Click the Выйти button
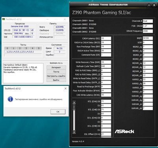Viewport: 158px width, 148px height. click(x=56, y=80)
